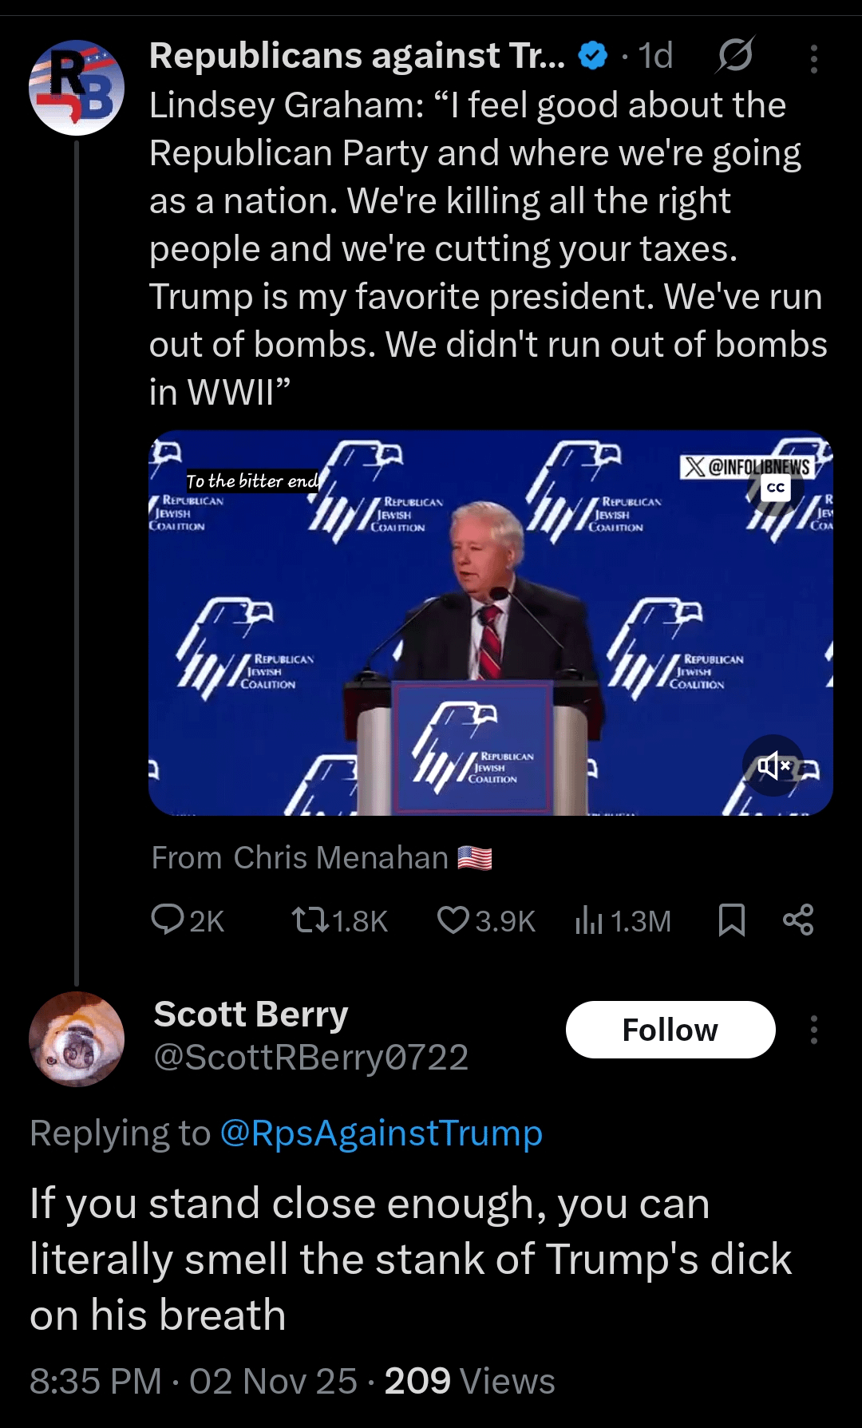Open the three-dot menu on original post
The image size is (862, 1428).
pos(813,58)
